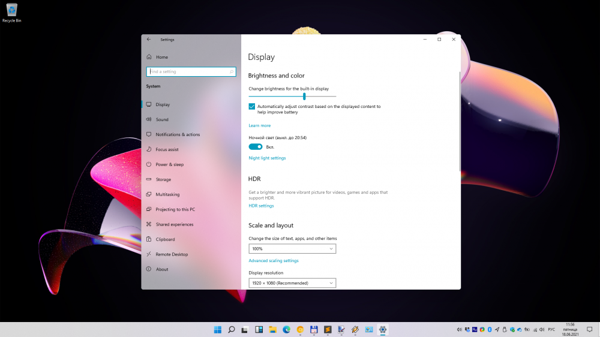Image resolution: width=600 pixels, height=337 pixels.
Task: Select Notifications & actions in sidebar
Action: pyautogui.click(x=178, y=134)
